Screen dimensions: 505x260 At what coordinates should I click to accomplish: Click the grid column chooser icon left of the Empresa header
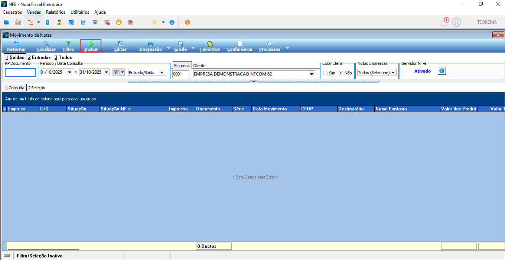click(x=4, y=109)
